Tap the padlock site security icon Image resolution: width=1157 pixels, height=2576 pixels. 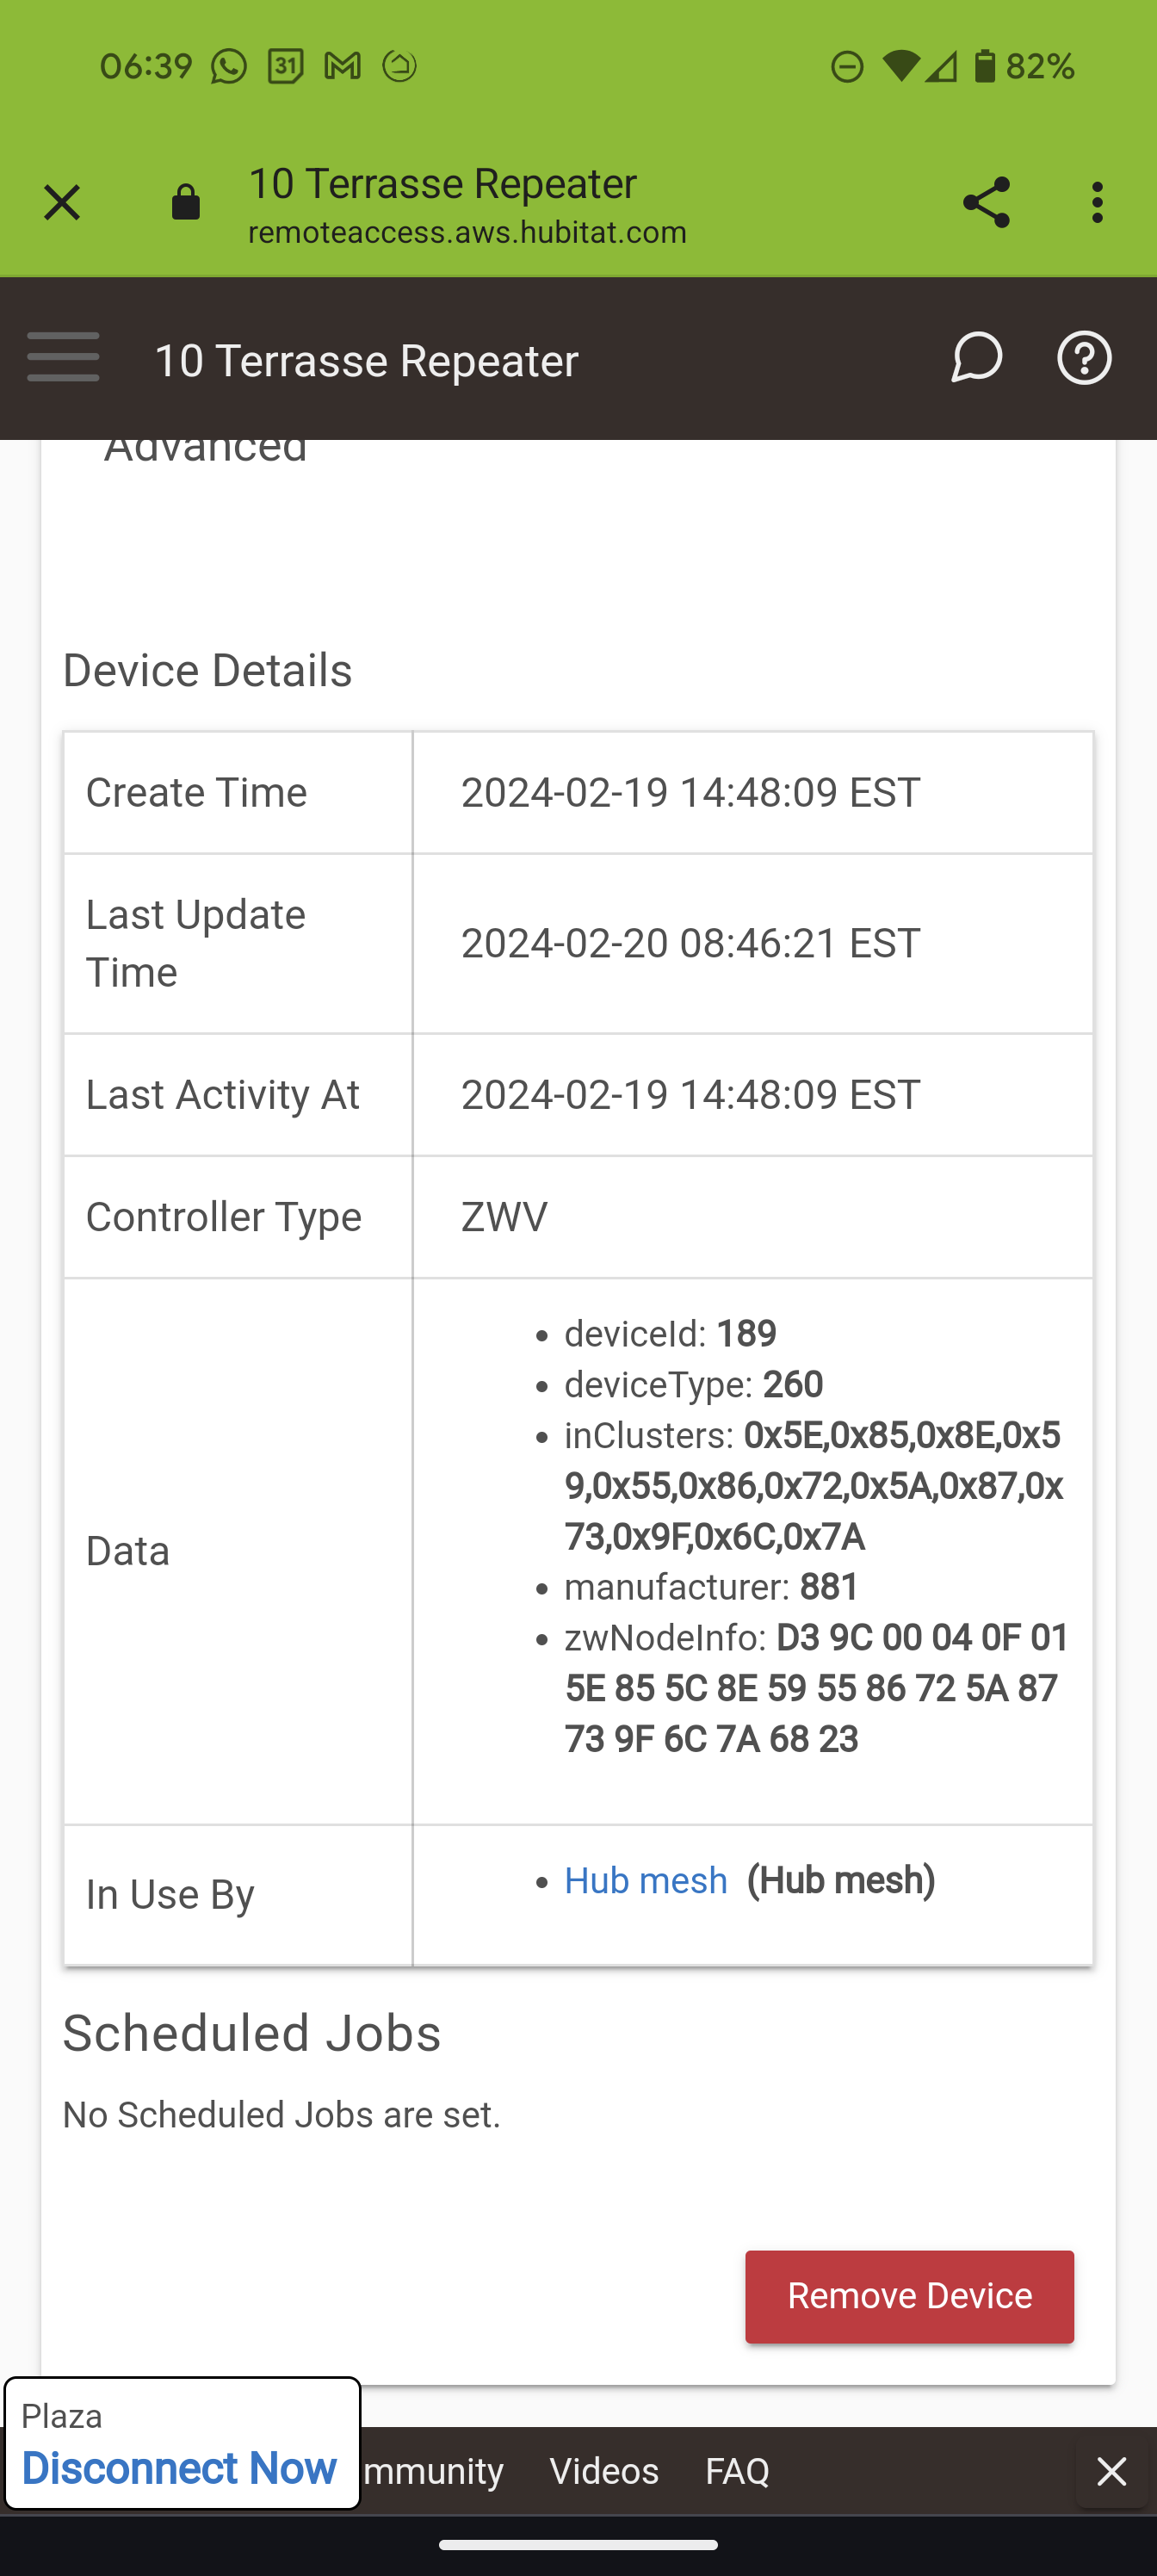(x=186, y=202)
